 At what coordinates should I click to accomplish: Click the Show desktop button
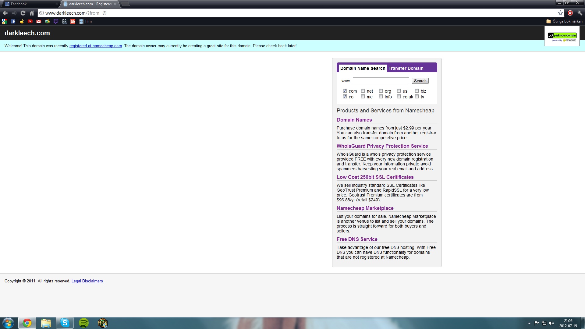pos(583,323)
